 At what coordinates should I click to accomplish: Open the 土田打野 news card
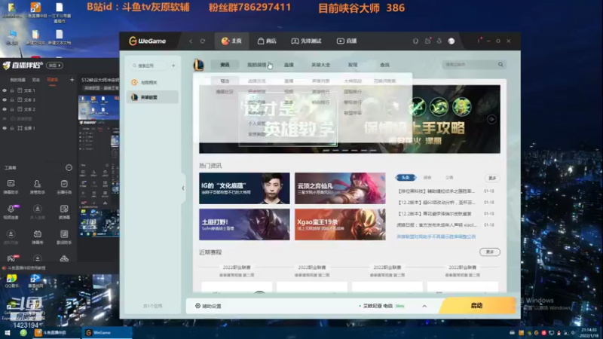pyautogui.click(x=244, y=224)
